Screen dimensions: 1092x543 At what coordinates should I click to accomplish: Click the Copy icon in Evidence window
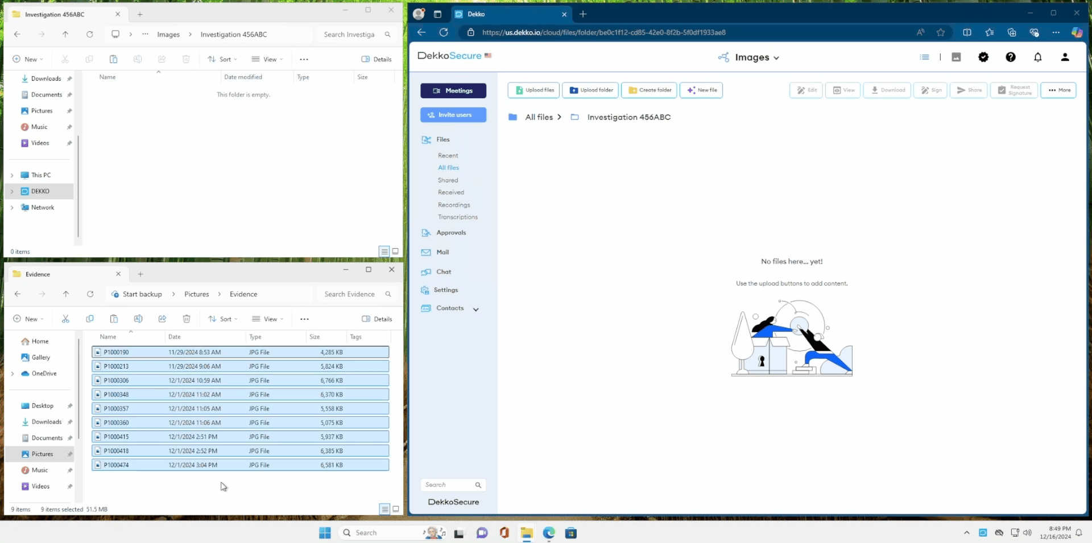[x=89, y=319]
